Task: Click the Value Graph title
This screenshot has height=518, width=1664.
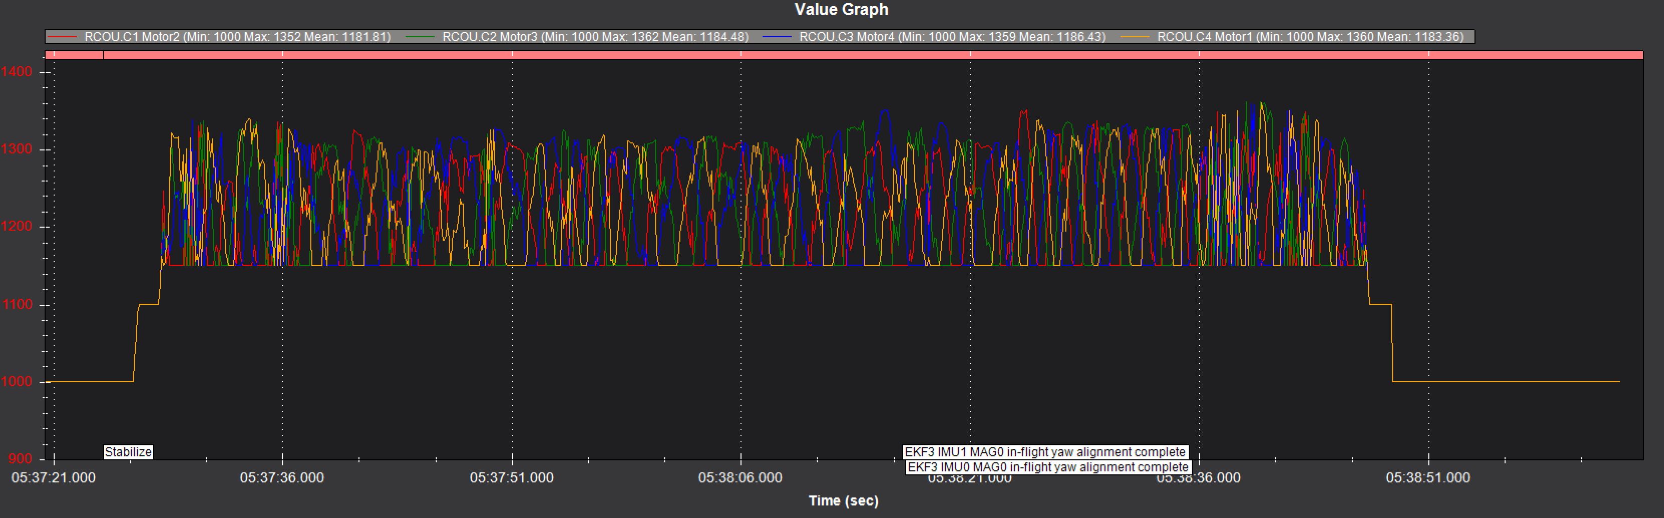Action: tap(841, 10)
